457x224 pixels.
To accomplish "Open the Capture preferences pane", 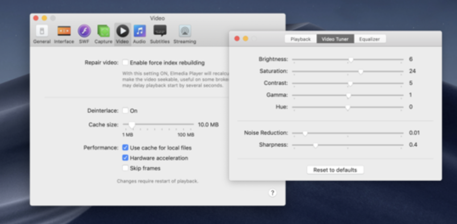I will click(103, 34).
